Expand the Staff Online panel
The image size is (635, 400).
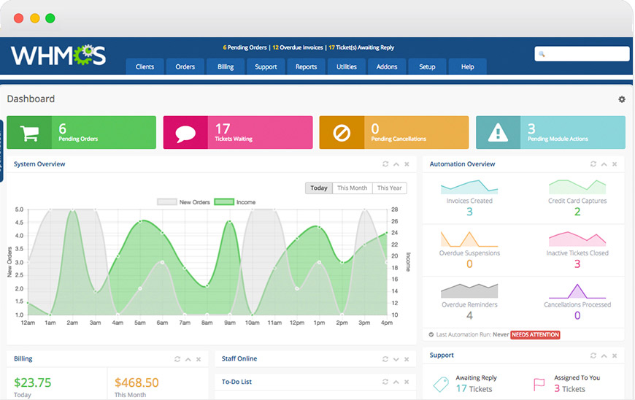point(396,359)
